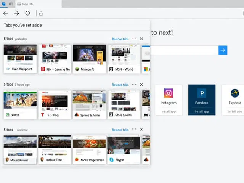Restore tabs for the 8 tabs group

point(120,39)
